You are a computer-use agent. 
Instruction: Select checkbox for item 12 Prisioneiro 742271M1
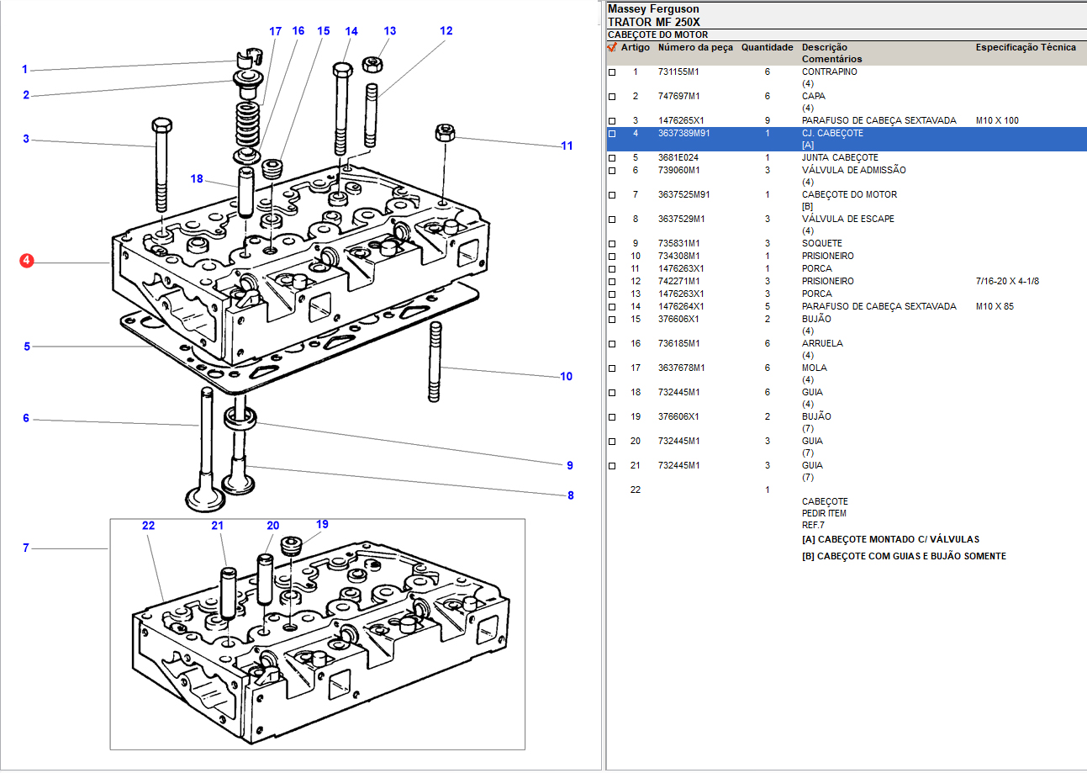(612, 282)
